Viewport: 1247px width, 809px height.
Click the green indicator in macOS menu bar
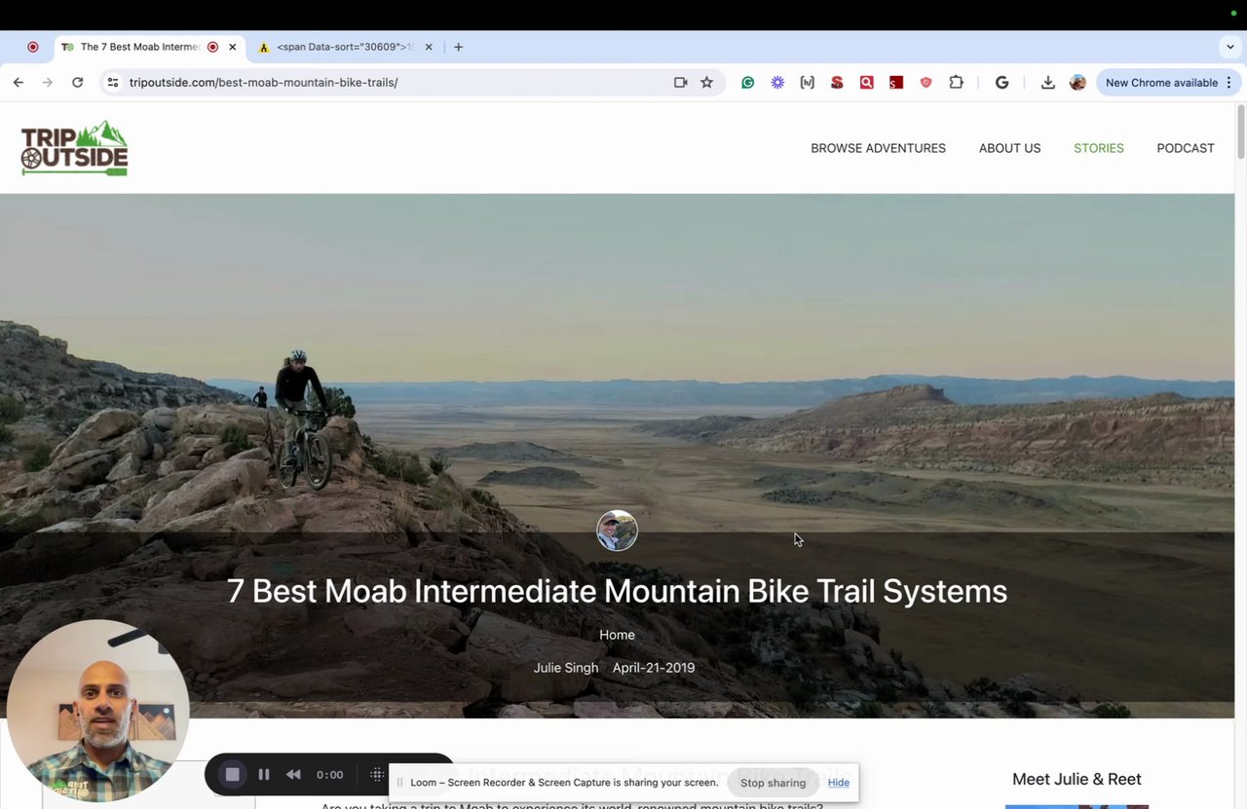point(1233,13)
